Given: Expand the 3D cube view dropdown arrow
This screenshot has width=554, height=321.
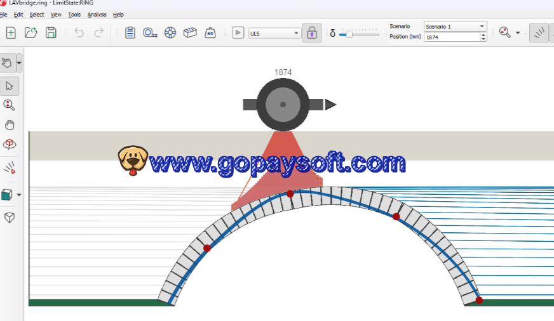Looking at the screenshot, I should tap(19, 195).
